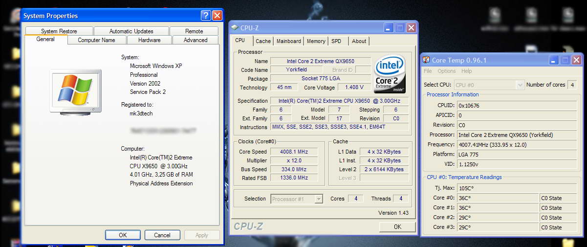
Task: Click Cancel in System Properties
Action: tap(162, 235)
